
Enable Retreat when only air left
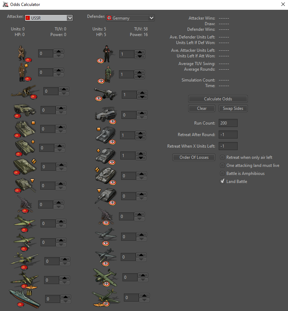point(222,157)
